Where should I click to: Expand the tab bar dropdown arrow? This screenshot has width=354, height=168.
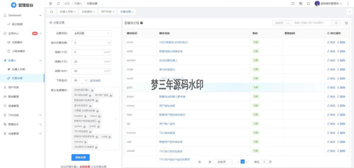click(349, 11)
